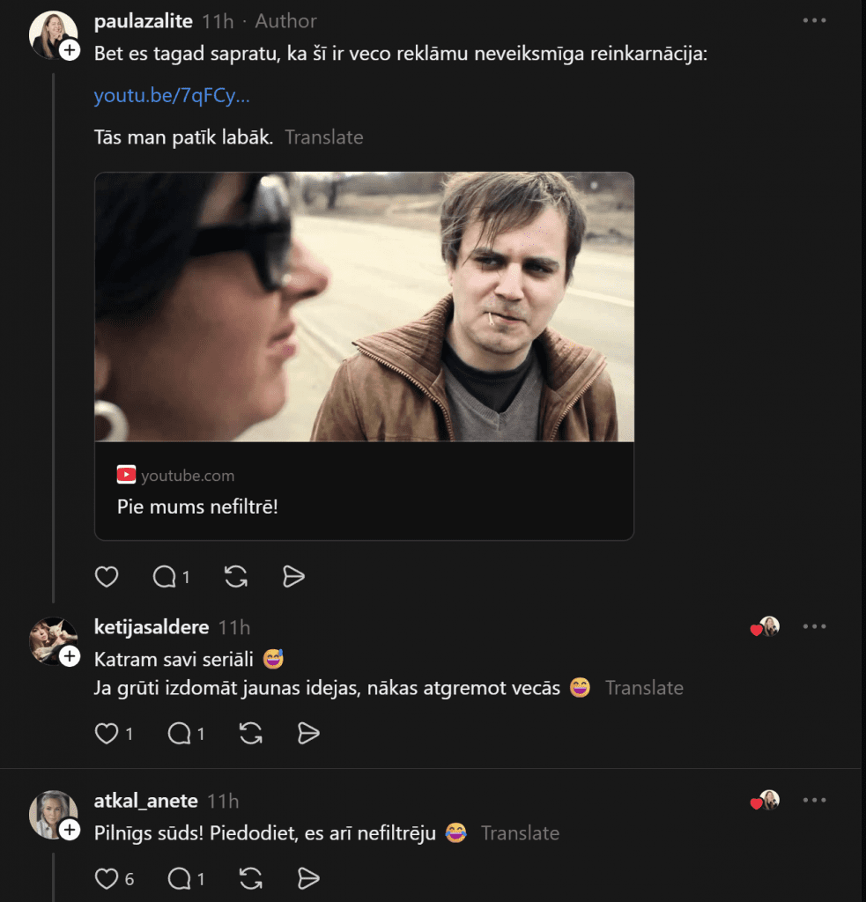This screenshot has width=866, height=902.
Task: Open more options for ketijasaldere's comment
Action: tap(814, 627)
